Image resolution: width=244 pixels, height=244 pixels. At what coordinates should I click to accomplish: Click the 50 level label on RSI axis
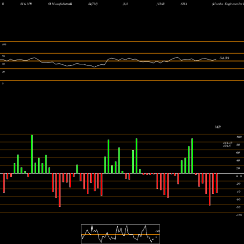click(3, 64)
